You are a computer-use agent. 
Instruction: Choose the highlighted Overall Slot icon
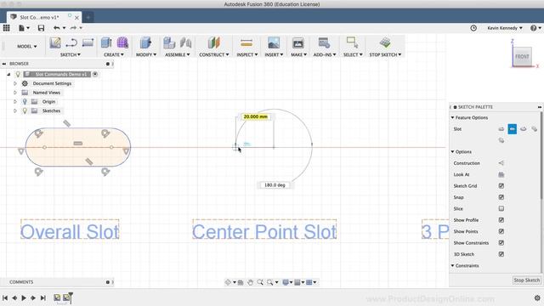(512, 129)
